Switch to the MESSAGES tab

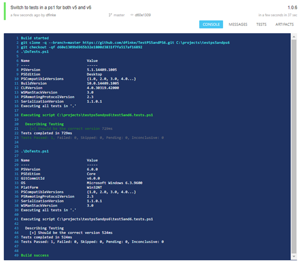(x=238, y=24)
